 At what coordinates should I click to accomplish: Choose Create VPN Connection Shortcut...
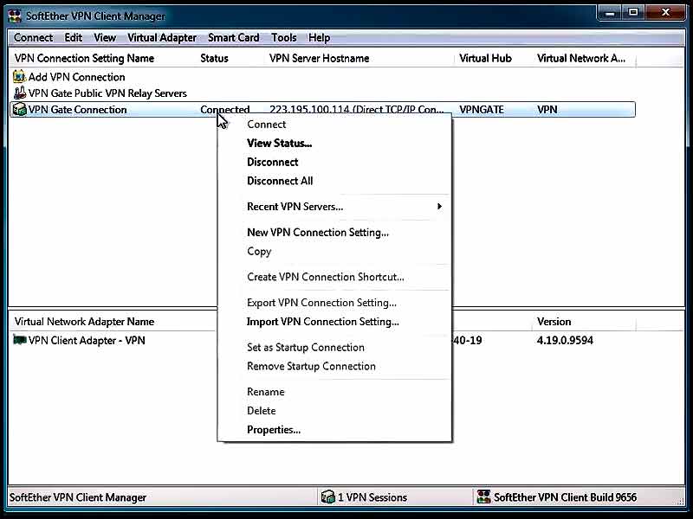pyautogui.click(x=326, y=277)
